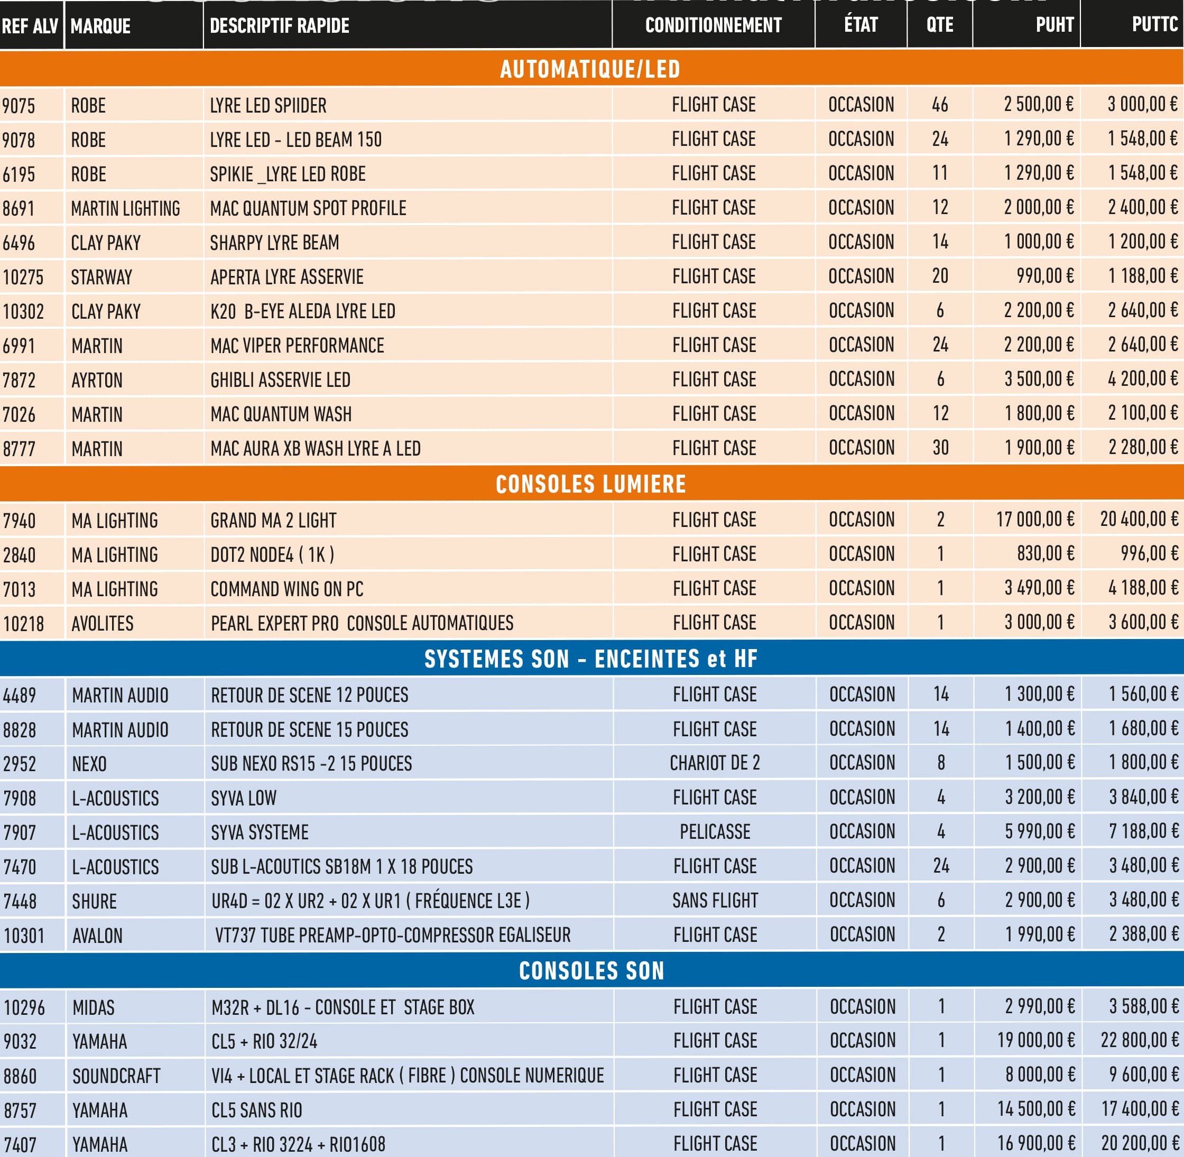Image resolution: width=1184 pixels, height=1157 pixels.
Task: Select the CONSOLES SON section heading
Action: (591, 970)
